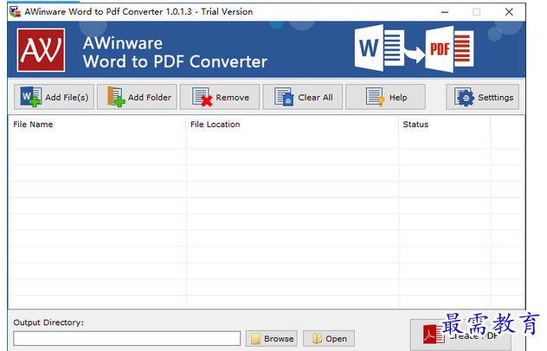Open the Help button
This screenshot has height=351, width=547.
coord(385,97)
